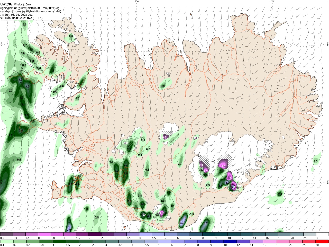Click the '5.7' value near the southeast glacier
Screen dimensions: 329x247
[227, 183]
